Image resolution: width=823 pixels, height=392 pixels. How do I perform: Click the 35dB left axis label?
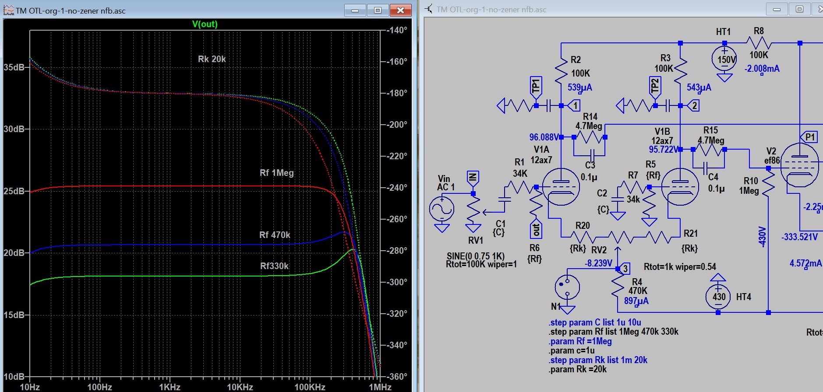click(x=14, y=67)
